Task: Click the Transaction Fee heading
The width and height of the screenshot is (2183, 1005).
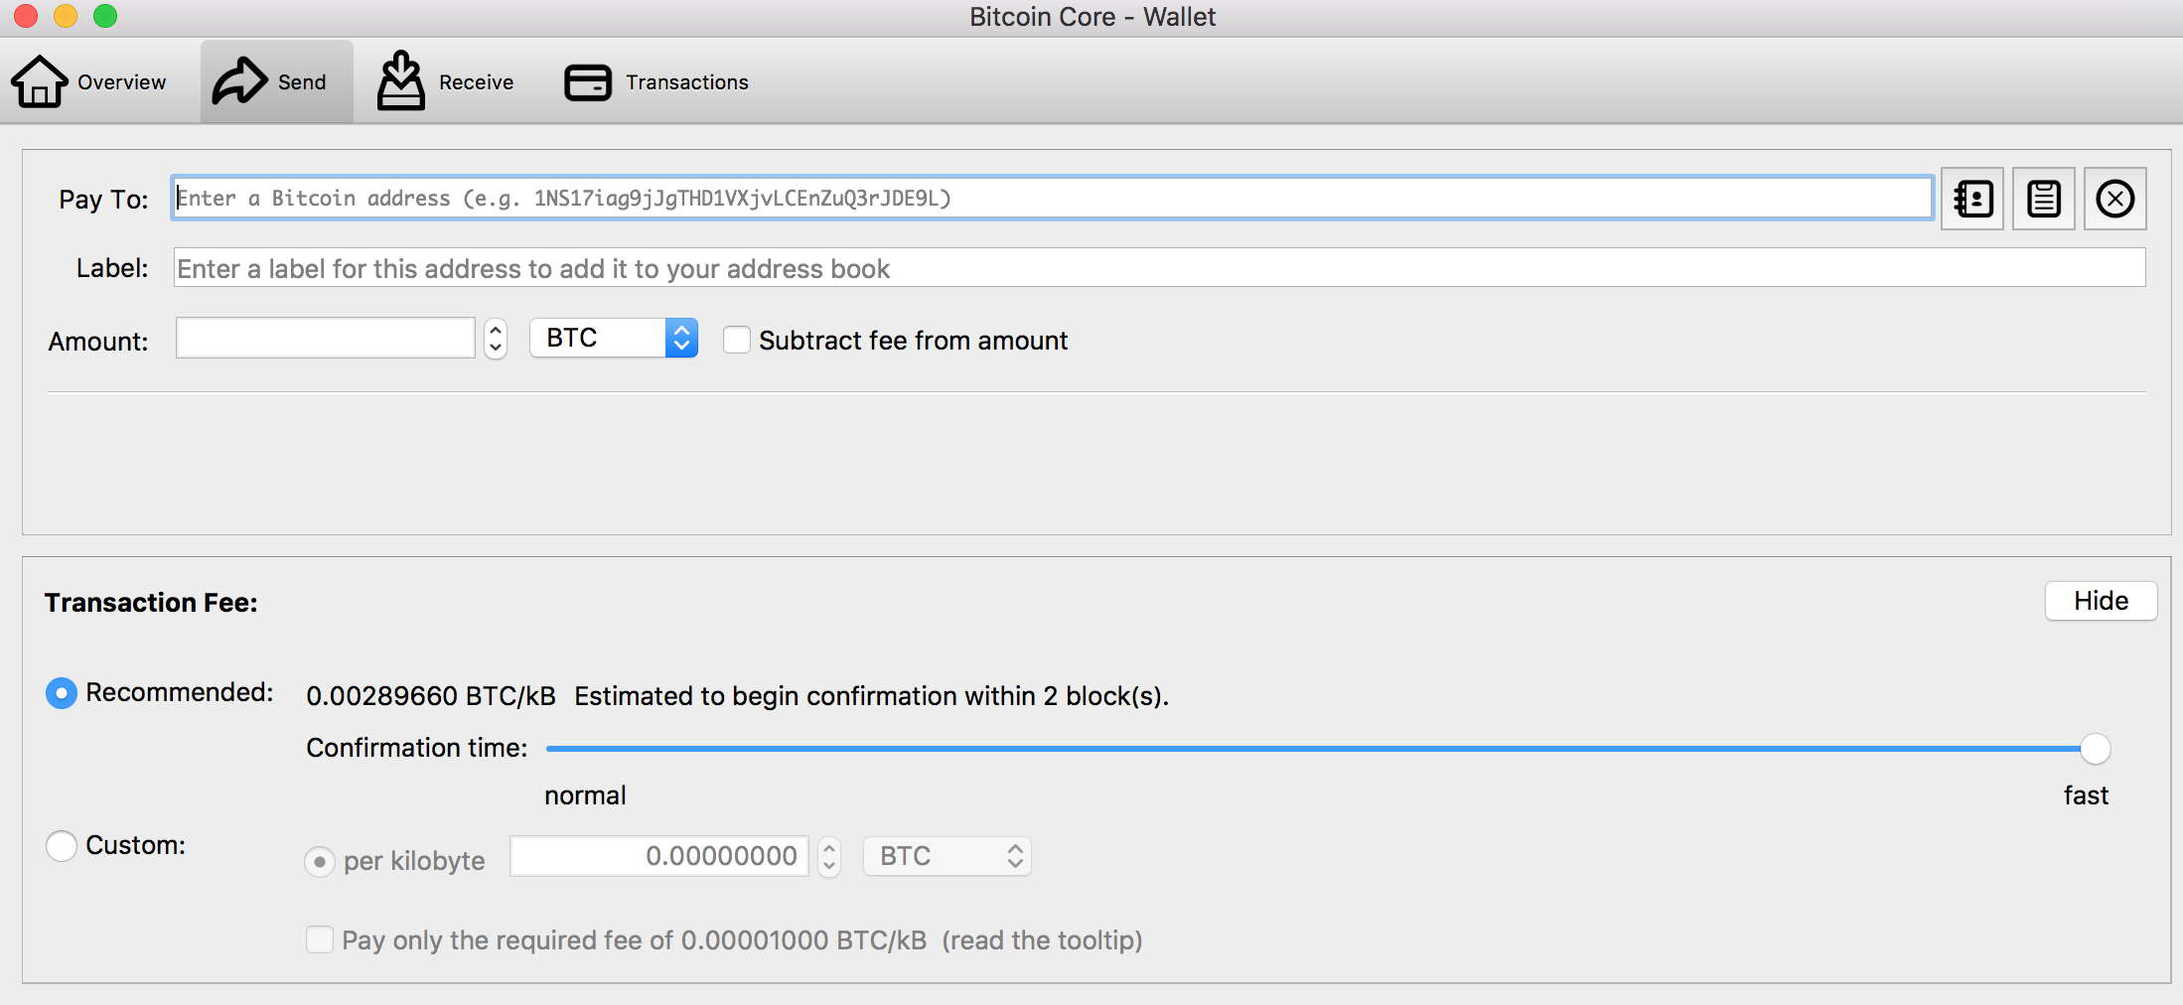Action: click(x=151, y=603)
